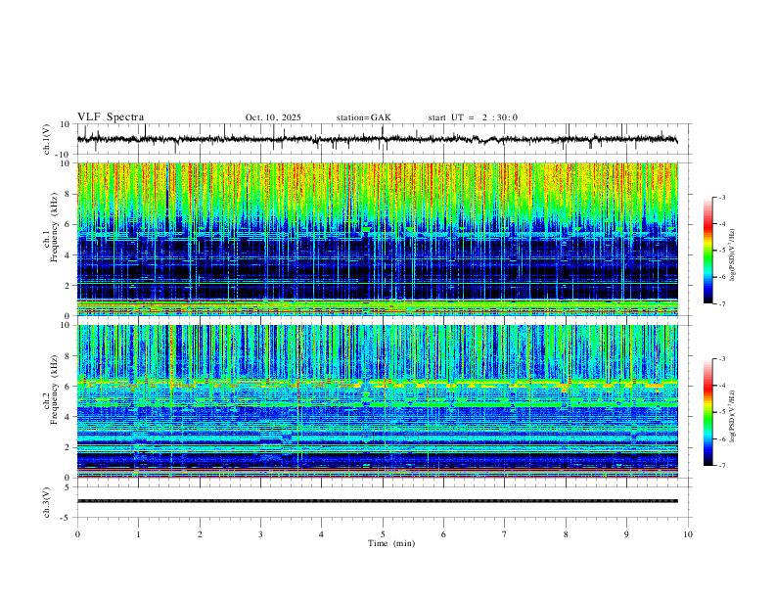775x599 pixels.
Task: Click the ch.1 spectrogram color bar
Action: click(708, 251)
